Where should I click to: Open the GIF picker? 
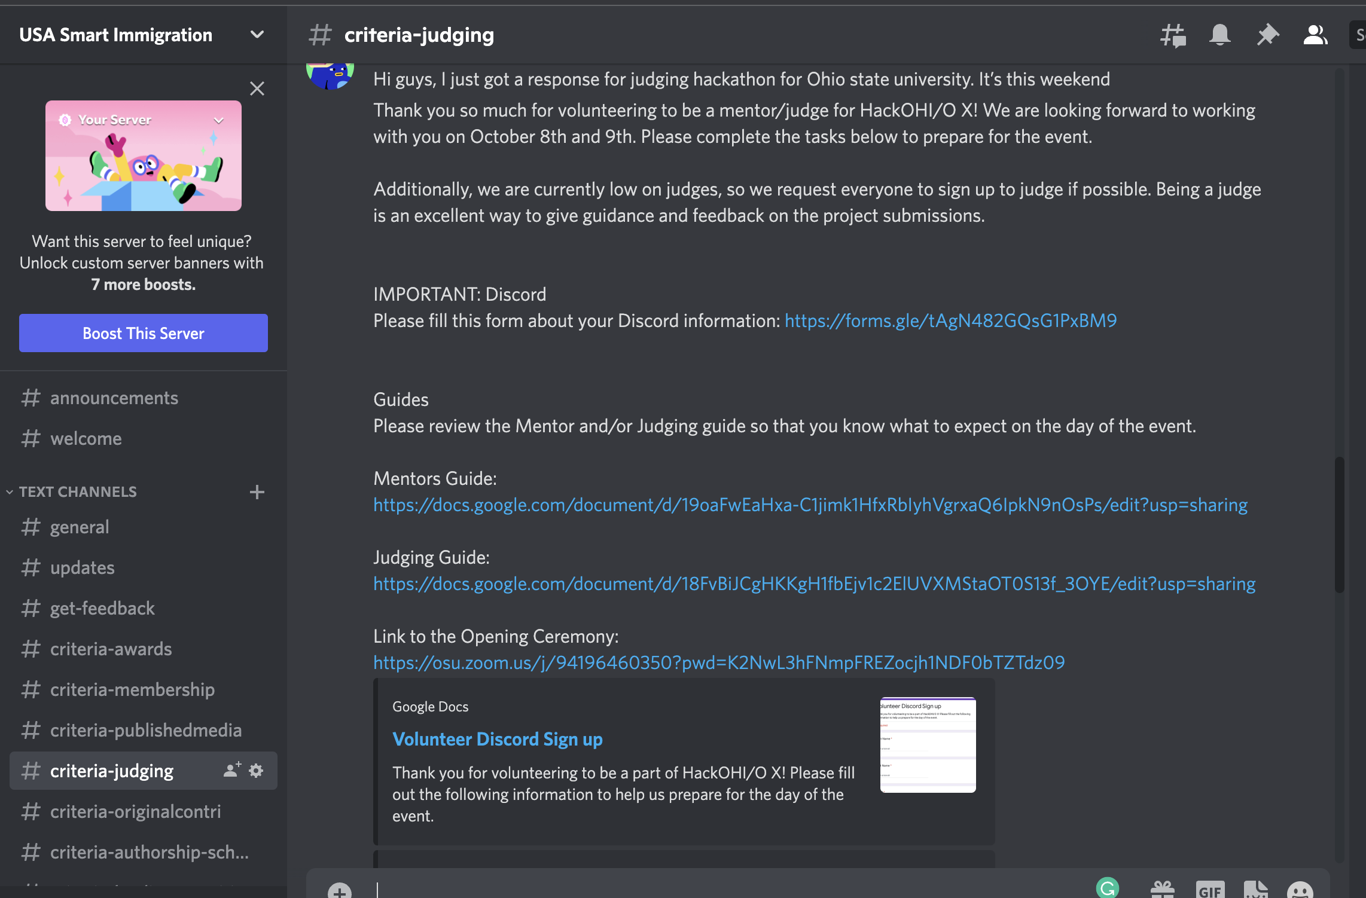point(1210,891)
